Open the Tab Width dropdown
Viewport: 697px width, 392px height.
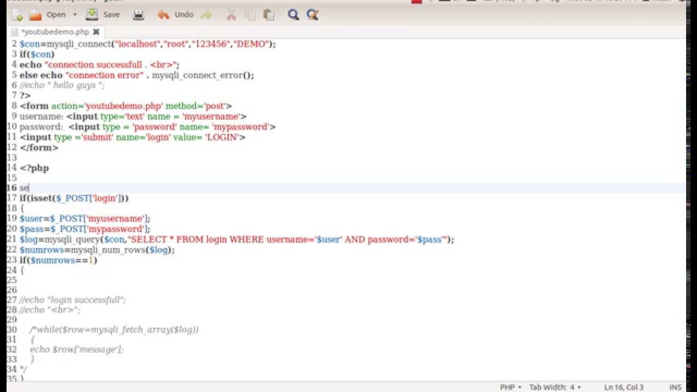(x=555, y=387)
